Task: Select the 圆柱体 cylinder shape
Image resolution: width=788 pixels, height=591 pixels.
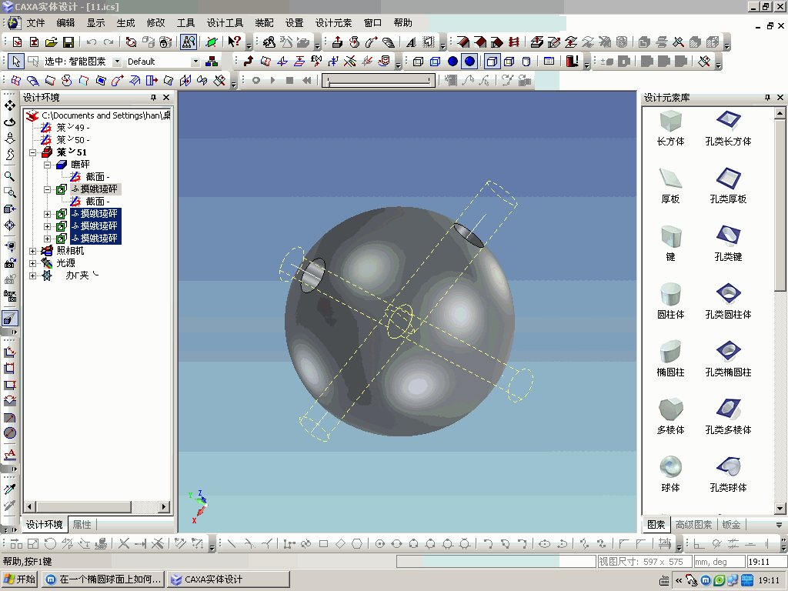Action: point(670,302)
